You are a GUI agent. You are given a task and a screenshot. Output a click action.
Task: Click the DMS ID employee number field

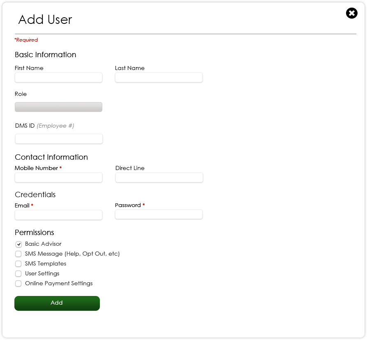tap(59, 139)
